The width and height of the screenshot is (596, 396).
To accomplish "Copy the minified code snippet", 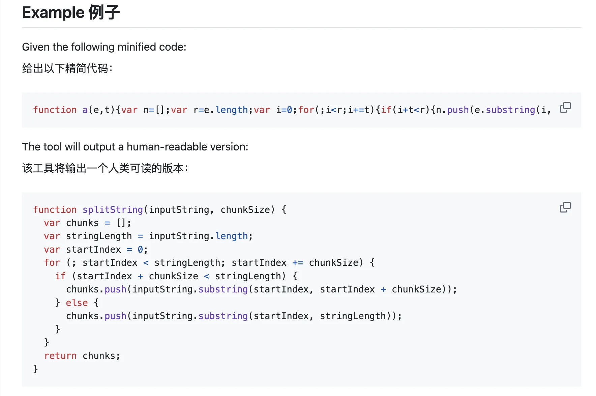I will 565,108.
